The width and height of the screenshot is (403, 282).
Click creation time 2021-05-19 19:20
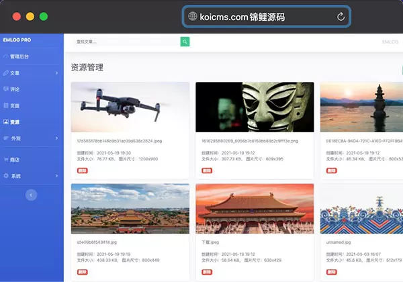tap(114, 153)
